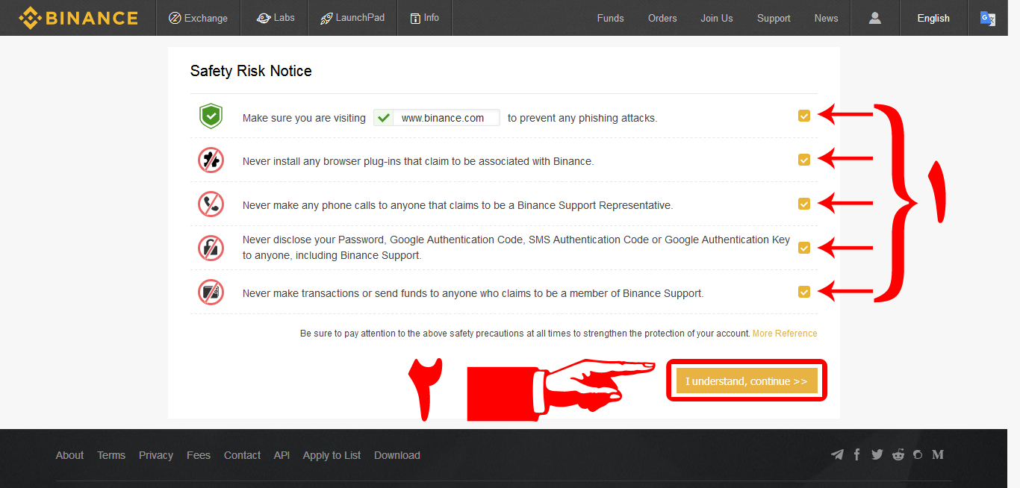Click the 'to prevent any phishing attacks' text

582,118
